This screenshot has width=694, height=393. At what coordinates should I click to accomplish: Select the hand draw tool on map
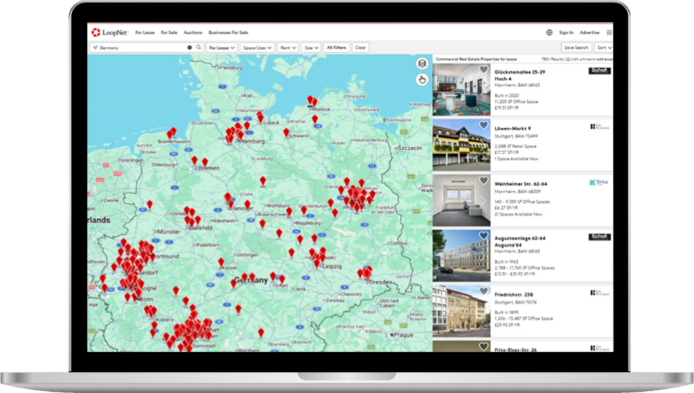point(422,80)
